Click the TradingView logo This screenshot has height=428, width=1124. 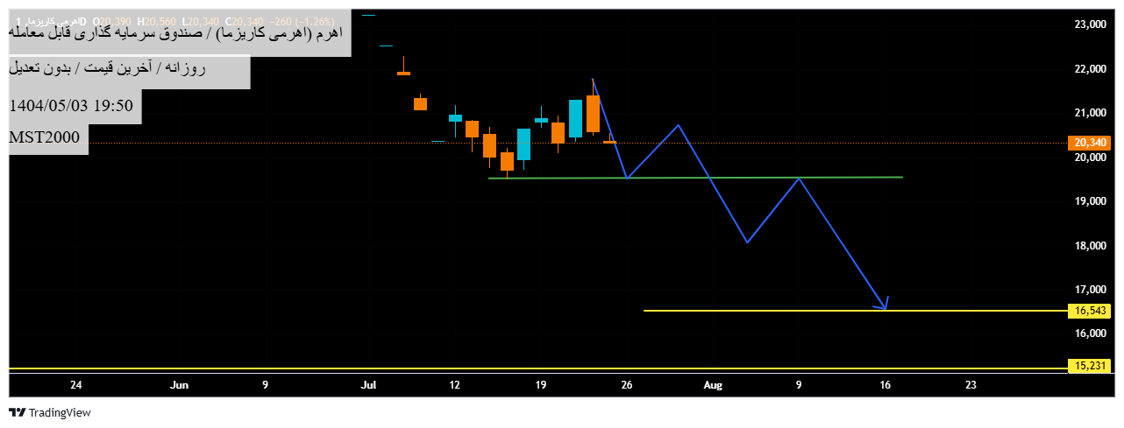17,412
